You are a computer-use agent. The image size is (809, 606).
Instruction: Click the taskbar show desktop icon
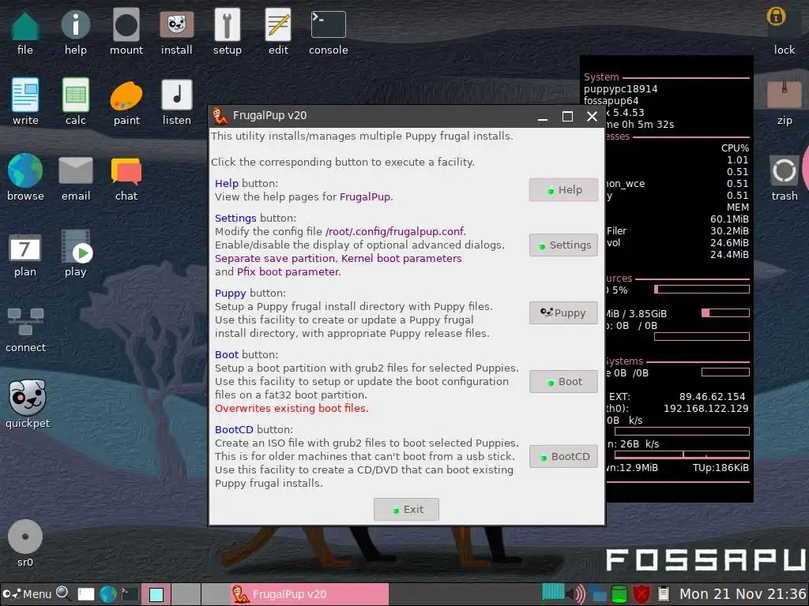(85, 594)
